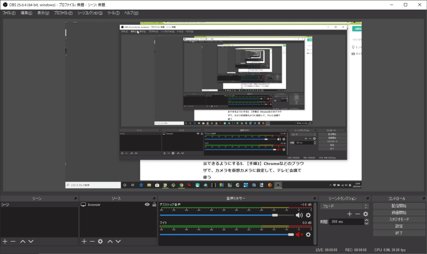Toggle スタジオモード on
The width and height of the screenshot is (427, 254).
pos(399,219)
